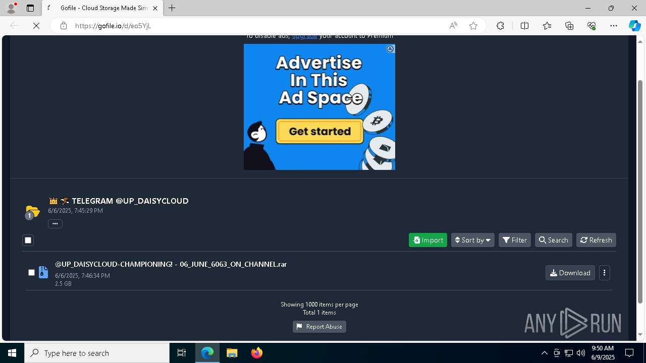The width and height of the screenshot is (646, 363).
Task: Click the page vertical scrollbar thumb
Action: coord(640,192)
